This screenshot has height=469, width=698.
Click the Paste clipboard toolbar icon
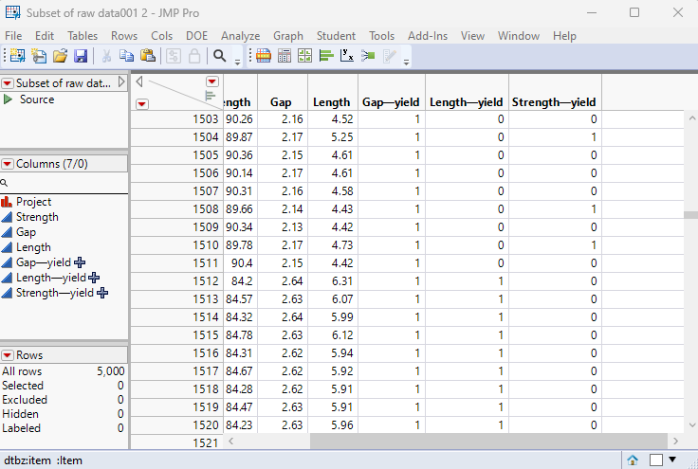point(148,57)
